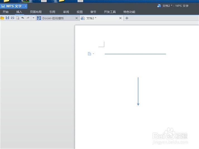
Task: Close the 文档2 tab
Action: tap(120, 18)
